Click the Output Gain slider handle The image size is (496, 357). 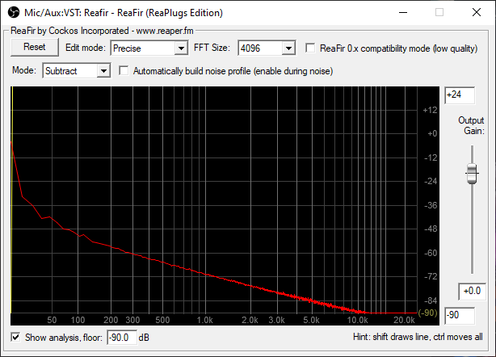pos(472,174)
